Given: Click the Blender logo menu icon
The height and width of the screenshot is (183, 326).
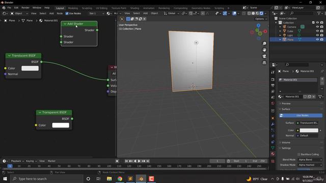Looking at the screenshot, I should (x=4, y=8).
